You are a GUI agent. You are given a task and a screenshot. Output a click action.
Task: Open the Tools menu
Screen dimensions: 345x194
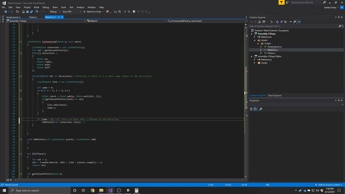[64, 7]
